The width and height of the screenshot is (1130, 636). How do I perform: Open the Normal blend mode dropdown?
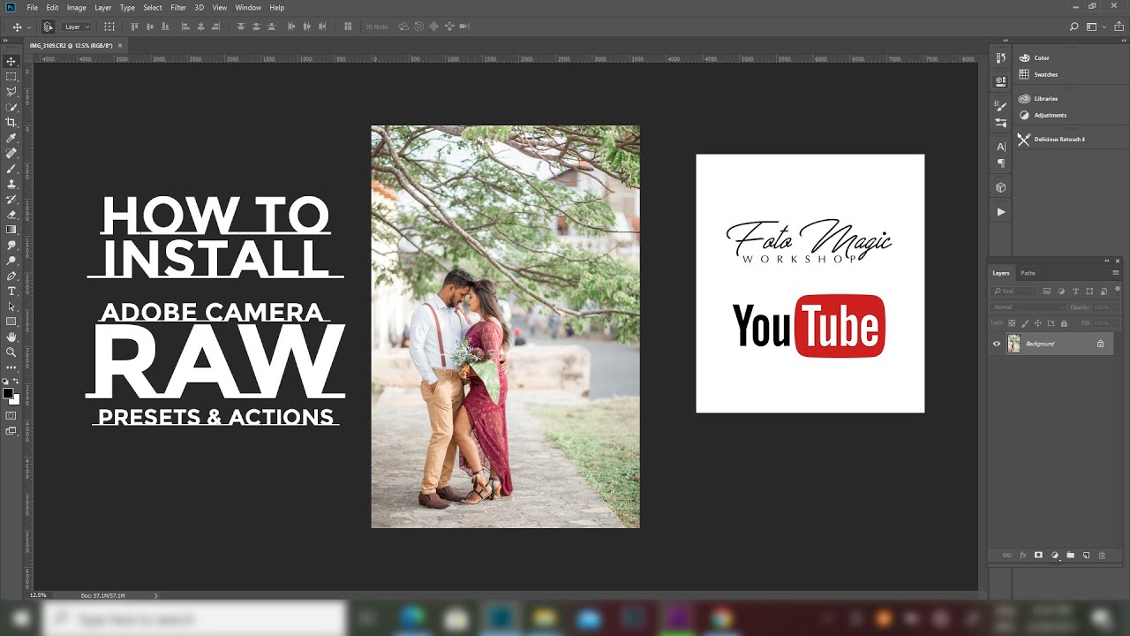tap(1028, 307)
